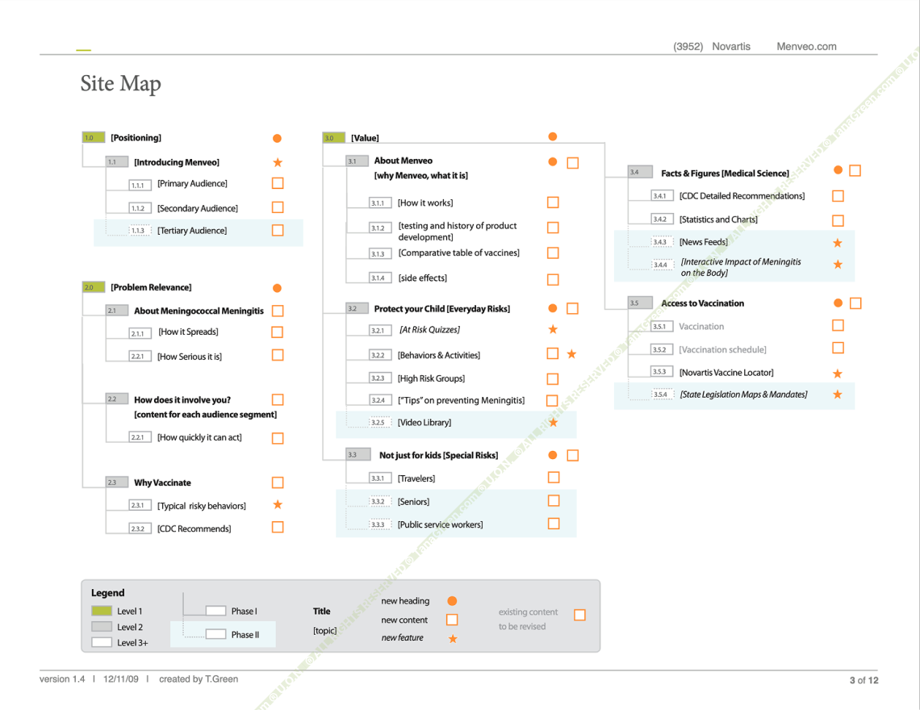920x710 pixels.
Task: Click the [CDC Detailed Recommendations] entry
Action: pyautogui.click(x=742, y=196)
